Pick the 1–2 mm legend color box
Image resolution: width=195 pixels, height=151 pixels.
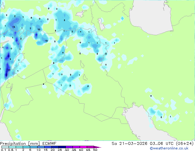tap(19, 147)
